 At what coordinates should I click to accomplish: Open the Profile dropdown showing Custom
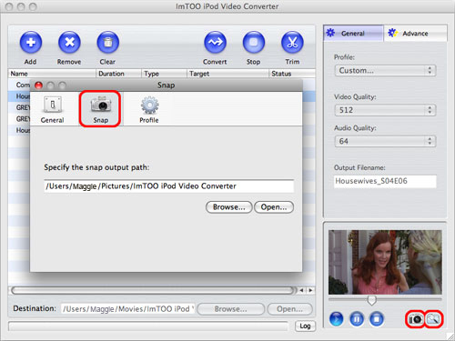[385, 71]
